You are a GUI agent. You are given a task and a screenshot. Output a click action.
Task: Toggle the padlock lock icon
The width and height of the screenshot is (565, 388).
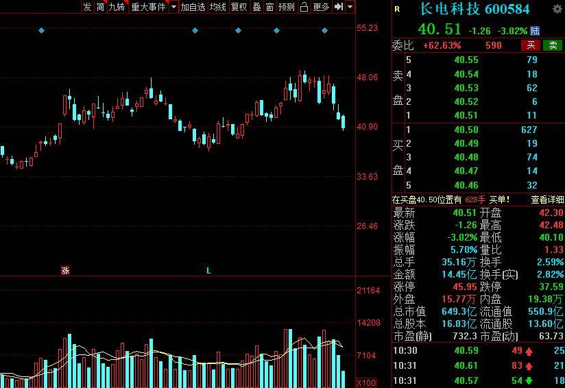coord(304,7)
